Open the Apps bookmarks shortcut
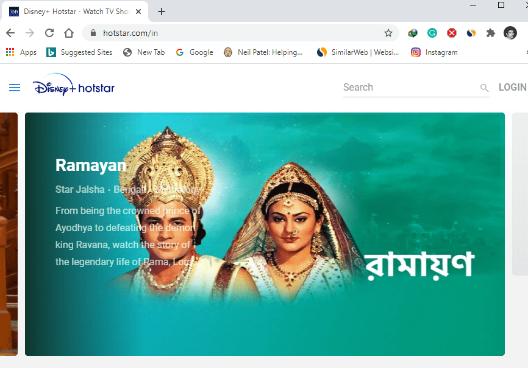This screenshot has height=368, width=528. tap(21, 52)
